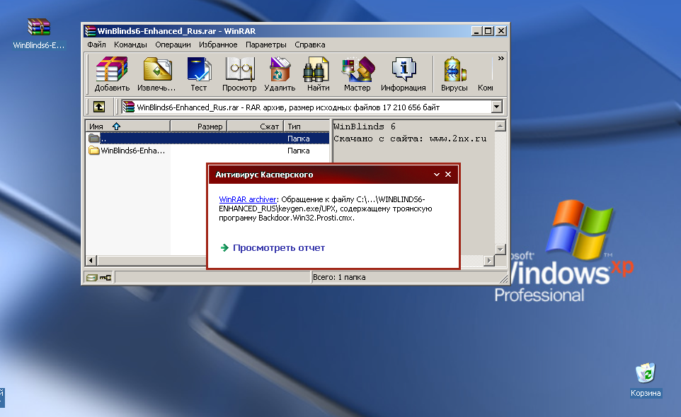681x417 pixels.
Task: Click the WinRAR archiver link in Kaspersky alert
Action: click(x=248, y=199)
